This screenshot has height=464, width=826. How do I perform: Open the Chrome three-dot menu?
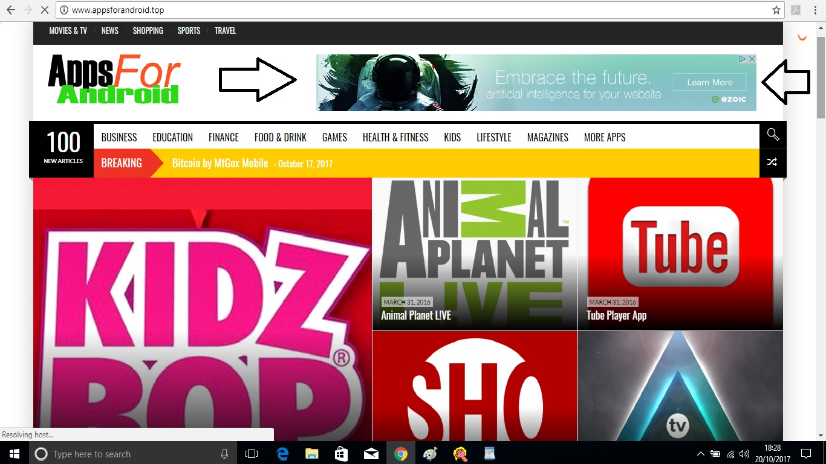coord(815,10)
